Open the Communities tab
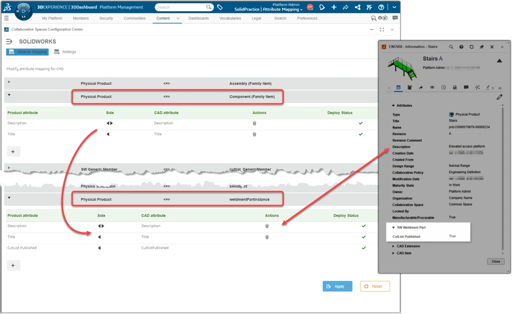This screenshot has width=512, height=314. click(x=134, y=18)
